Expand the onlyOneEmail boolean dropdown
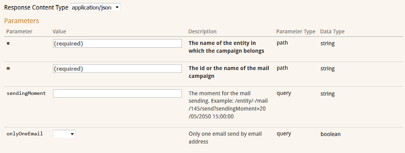The image size is (405, 153). pos(65,134)
